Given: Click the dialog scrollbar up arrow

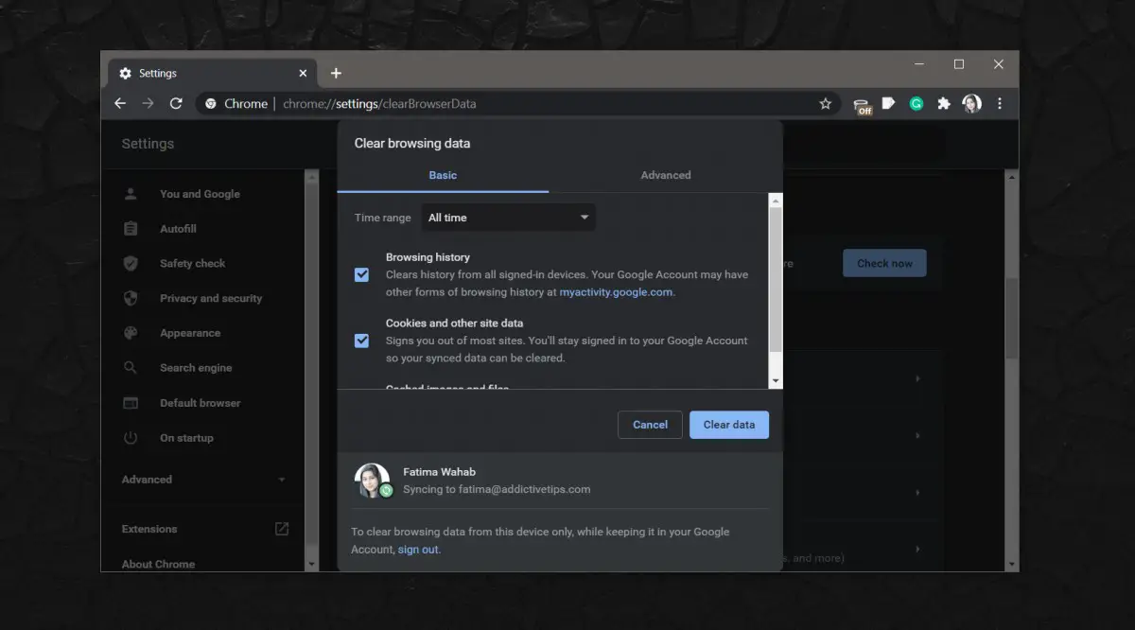Looking at the screenshot, I should 776,201.
